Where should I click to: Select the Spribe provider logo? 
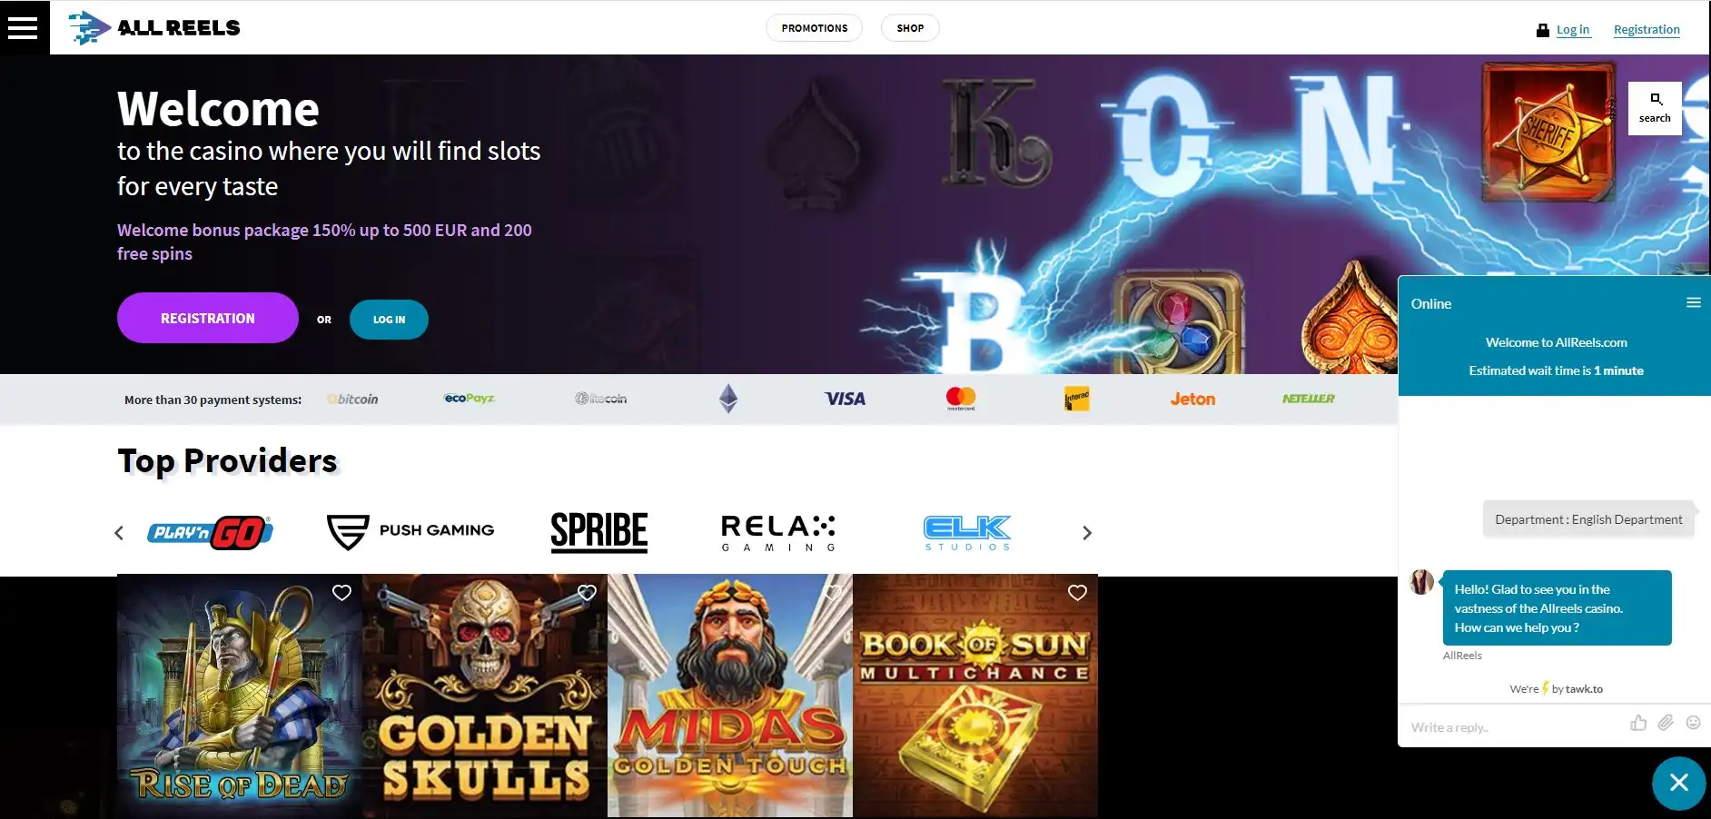click(599, 532)
